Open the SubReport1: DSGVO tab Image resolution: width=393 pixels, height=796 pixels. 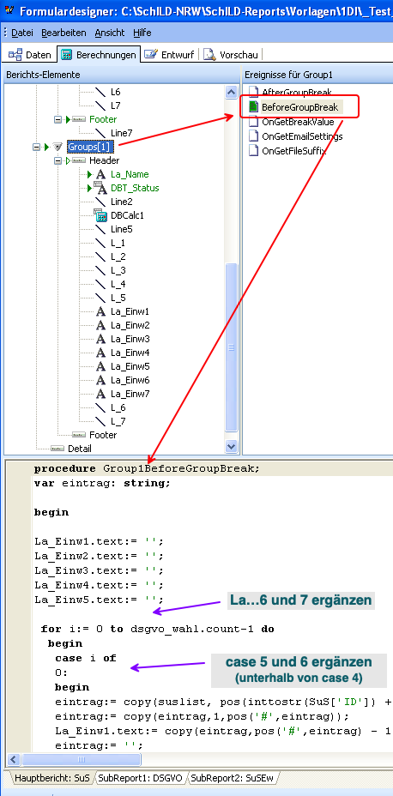pos(141,777)
